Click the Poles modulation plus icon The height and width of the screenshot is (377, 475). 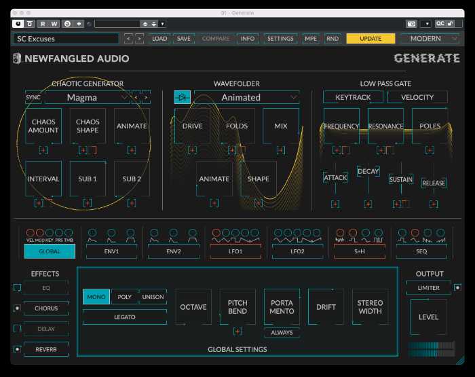coord(430,150)
